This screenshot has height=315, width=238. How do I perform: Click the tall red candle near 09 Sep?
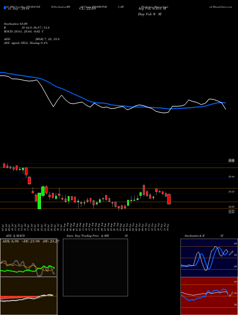[144, 190]
